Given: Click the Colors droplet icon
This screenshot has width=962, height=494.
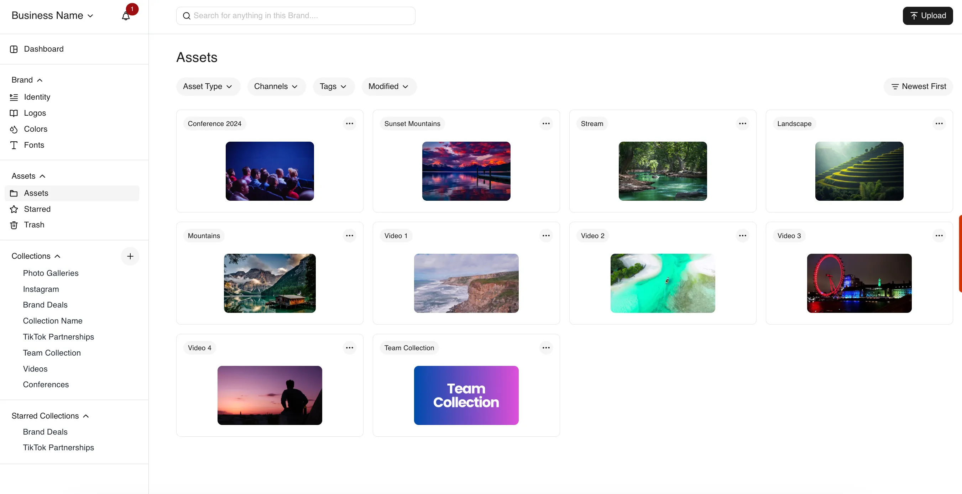Looking at the screenshot, I should click(14, 129).
